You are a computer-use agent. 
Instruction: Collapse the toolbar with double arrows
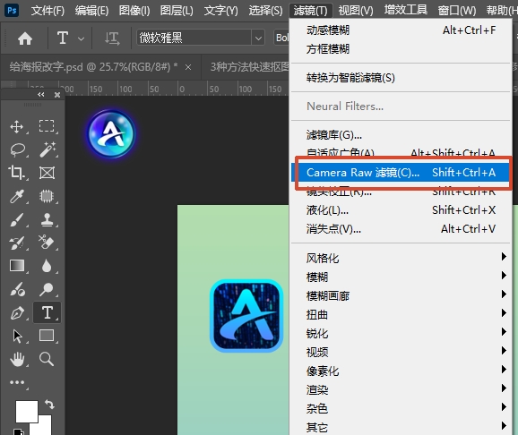click(x=41, y=95)
